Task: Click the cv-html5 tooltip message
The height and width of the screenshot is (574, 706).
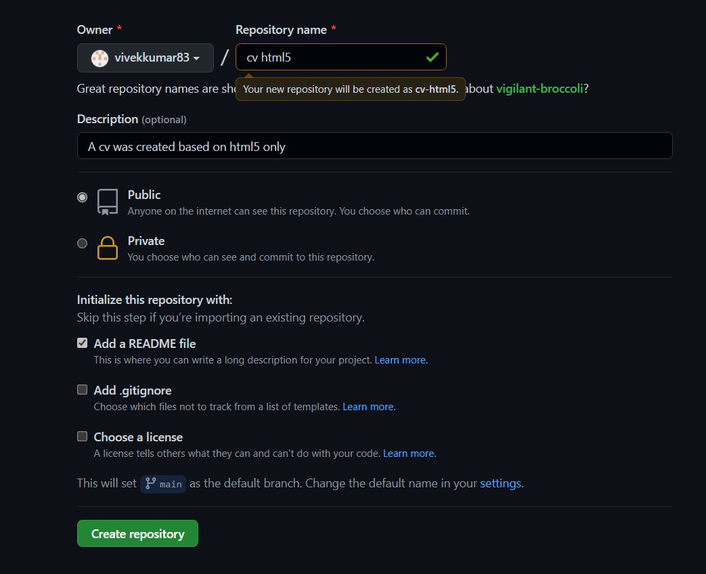Action: coord(351,89)
